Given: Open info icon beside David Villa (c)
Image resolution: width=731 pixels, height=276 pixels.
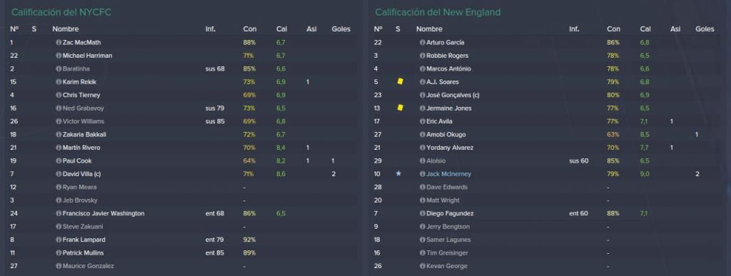Looking at the screenshot, I should [59, 174].
